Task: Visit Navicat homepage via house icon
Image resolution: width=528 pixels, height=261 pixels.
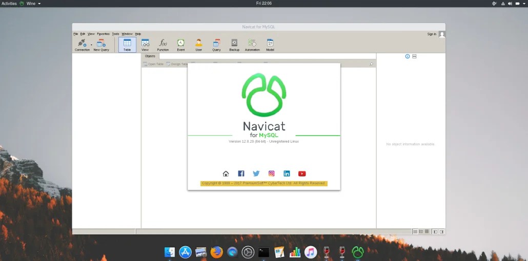Action: coord(226,173)
